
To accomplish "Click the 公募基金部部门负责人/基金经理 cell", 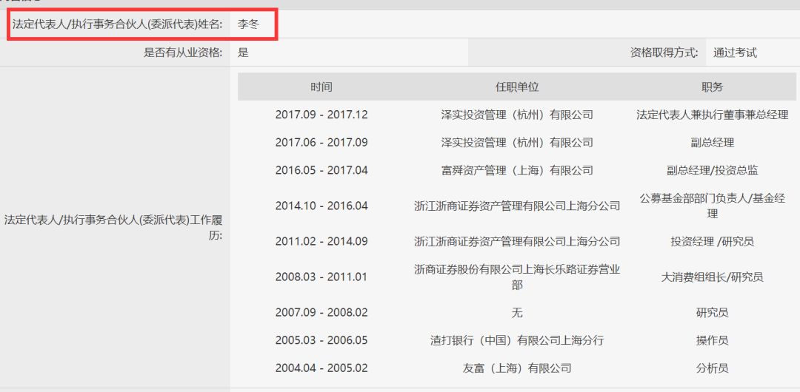I will tap(713, 206).
